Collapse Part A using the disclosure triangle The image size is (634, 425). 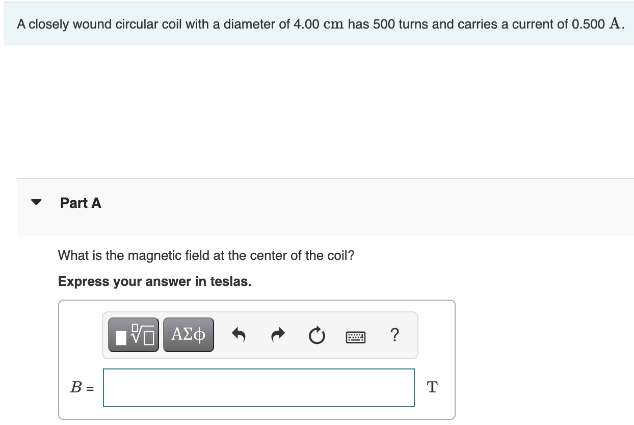[x=36, y=202]
